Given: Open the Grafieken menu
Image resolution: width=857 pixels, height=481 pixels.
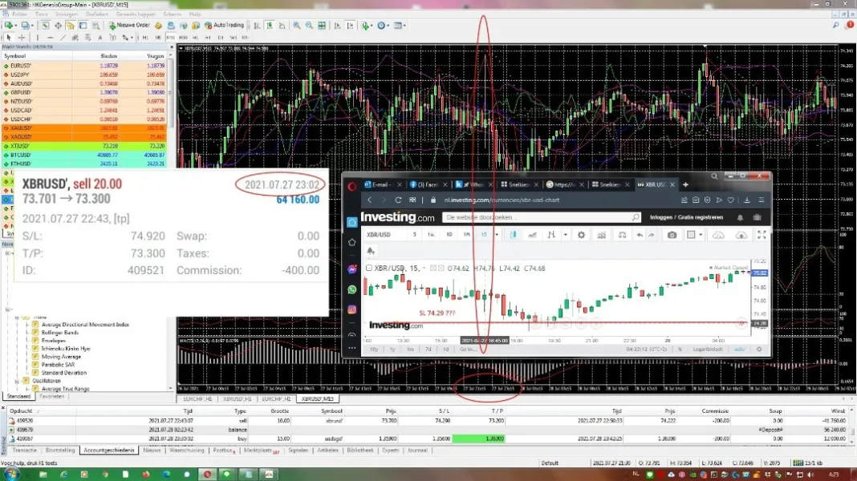Looking at the screenshot, I should (x=98, y=14).
